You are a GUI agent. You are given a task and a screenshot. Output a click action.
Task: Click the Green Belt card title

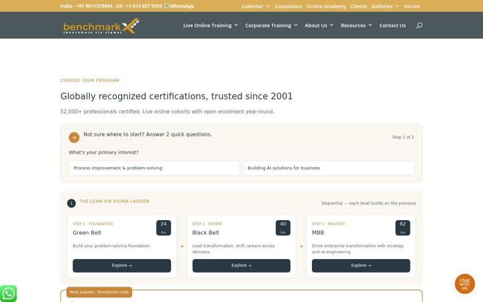[x=87, y=233]
